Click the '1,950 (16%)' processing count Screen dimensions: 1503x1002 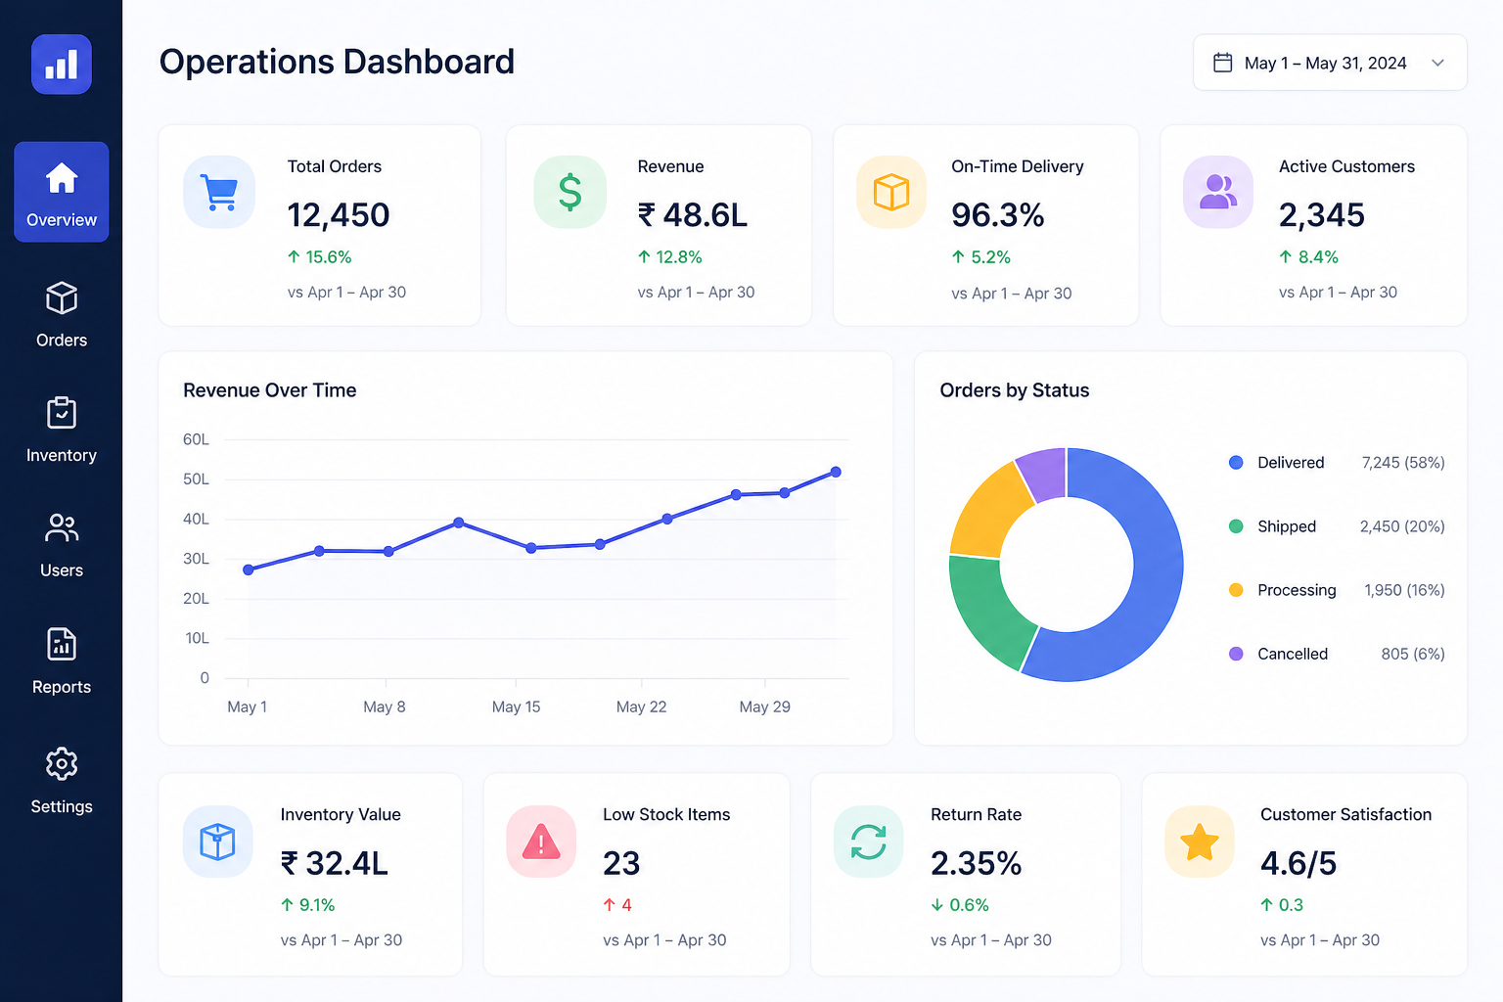tap(1404, 590)
